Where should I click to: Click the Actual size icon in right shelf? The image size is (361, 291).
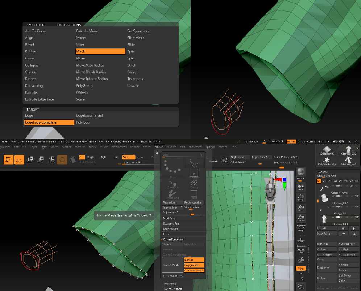pos(301,208)
